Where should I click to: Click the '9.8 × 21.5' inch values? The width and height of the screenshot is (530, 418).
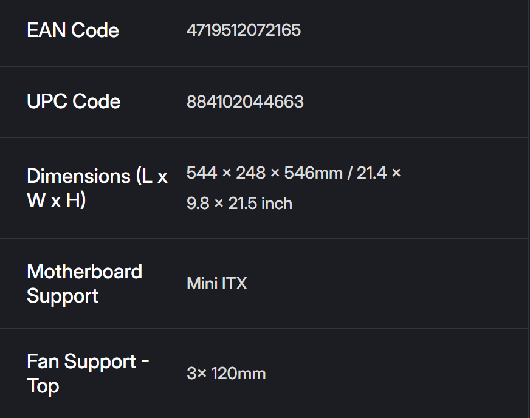(221, 203)
